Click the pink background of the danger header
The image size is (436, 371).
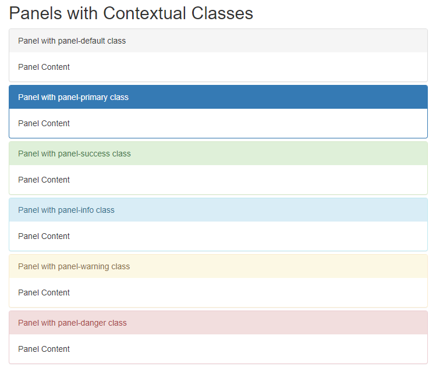point(291,323)
